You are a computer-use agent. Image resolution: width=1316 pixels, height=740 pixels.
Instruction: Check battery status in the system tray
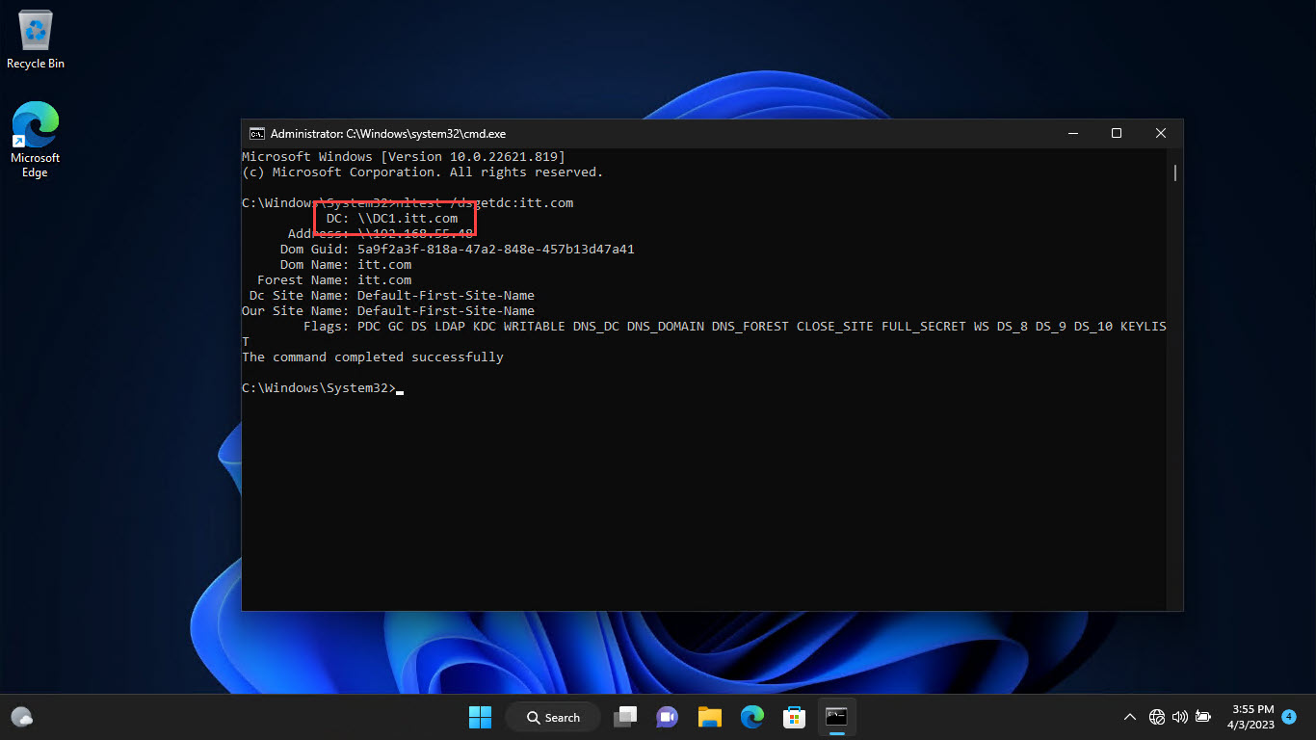click(1202, 717)
